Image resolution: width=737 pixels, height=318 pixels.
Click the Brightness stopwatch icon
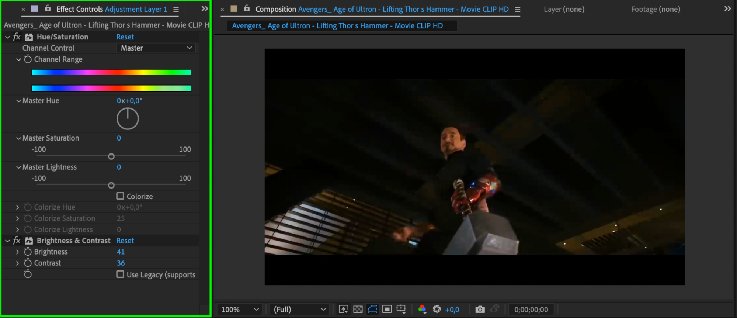pyautogui.click(x=28, y=252)
